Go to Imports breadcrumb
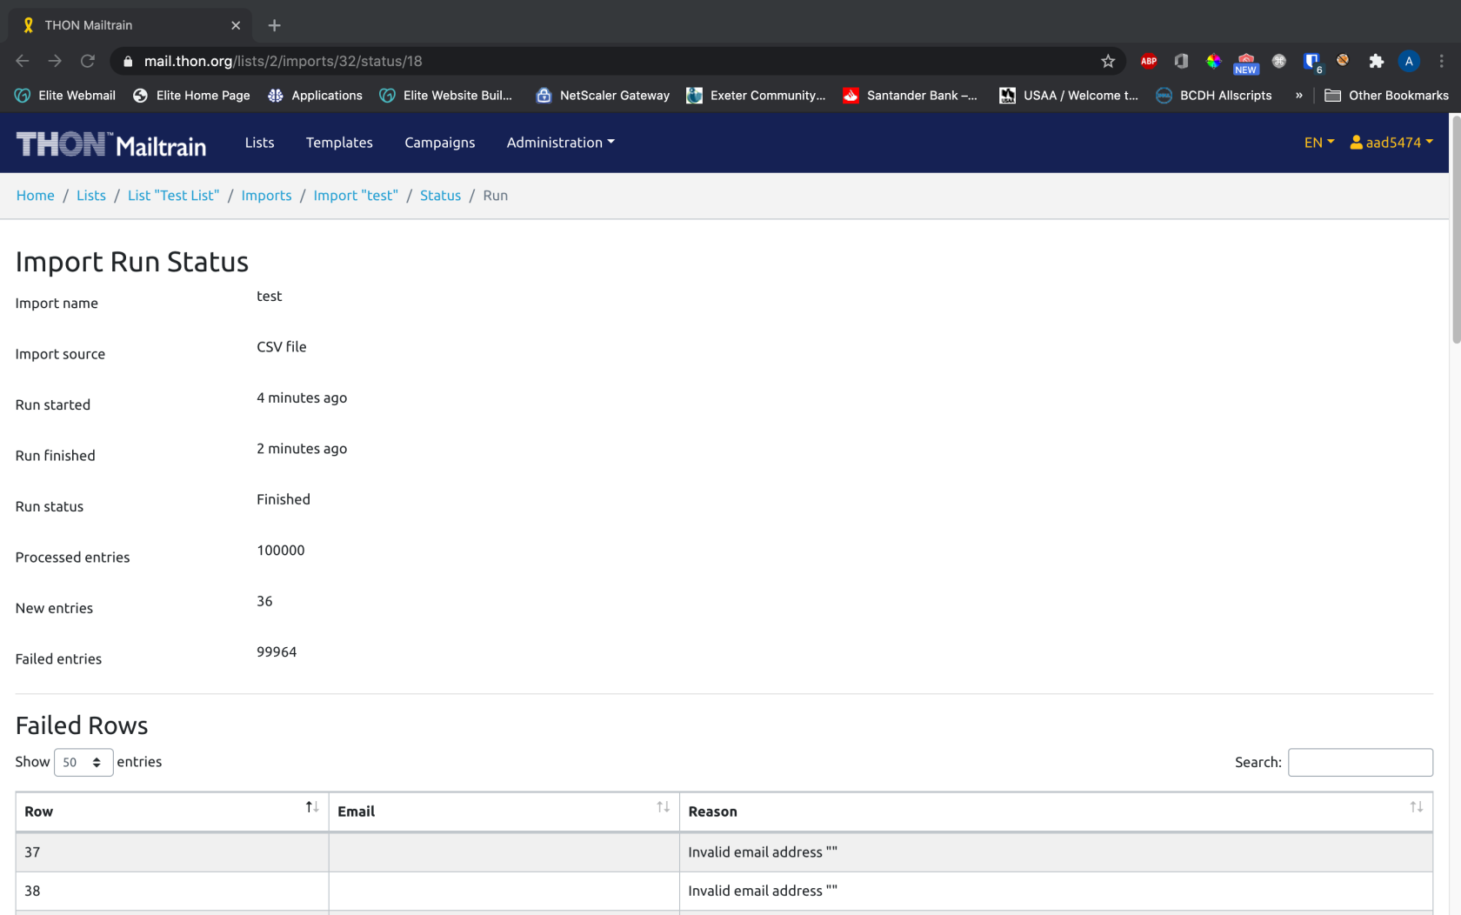Screen dimensions: 1461x915 coord(266,196)
